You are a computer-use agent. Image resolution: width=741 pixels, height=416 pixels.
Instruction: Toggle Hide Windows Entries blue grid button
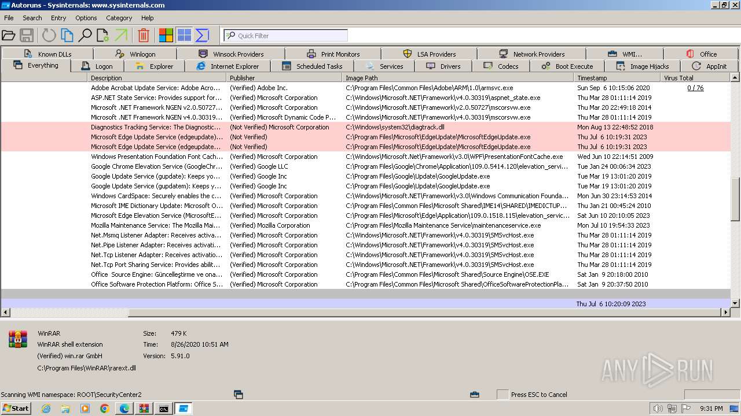pyautogui.click(x=184, y=36)
